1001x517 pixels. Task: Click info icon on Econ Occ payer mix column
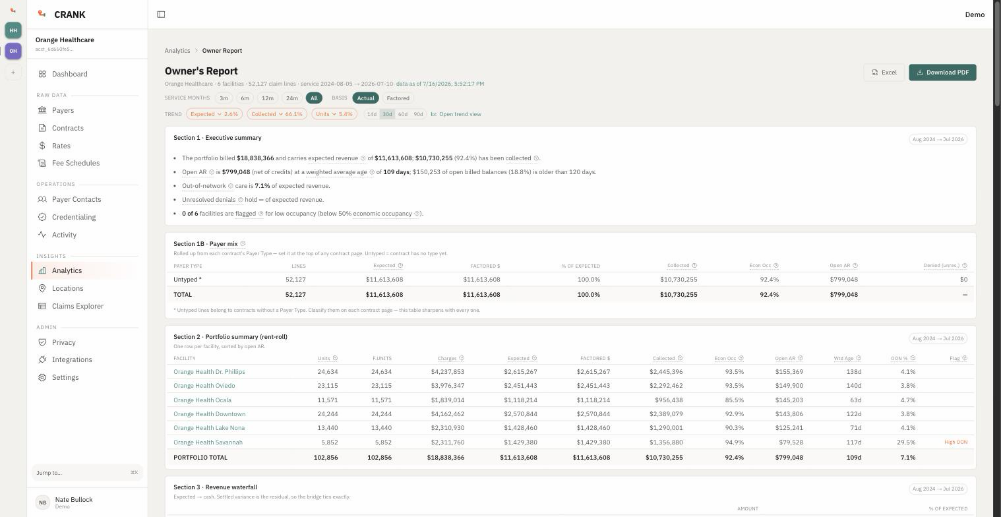pyautogui.click(x=775, y=266)
